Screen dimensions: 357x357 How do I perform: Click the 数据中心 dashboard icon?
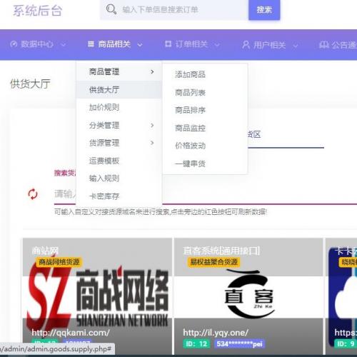[14, 44]
